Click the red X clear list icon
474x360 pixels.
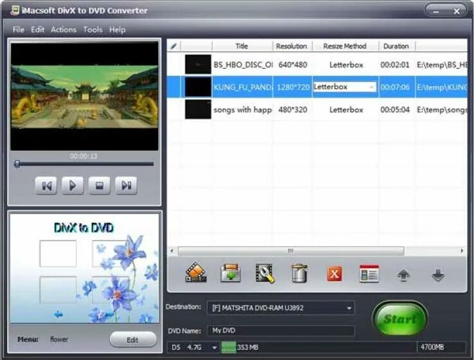click(x=335, y=273)
